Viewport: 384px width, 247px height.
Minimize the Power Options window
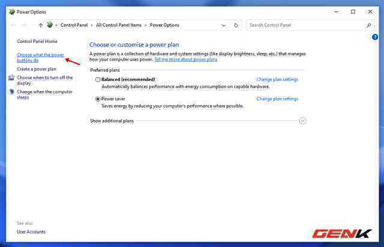click(x=337, y=12)
